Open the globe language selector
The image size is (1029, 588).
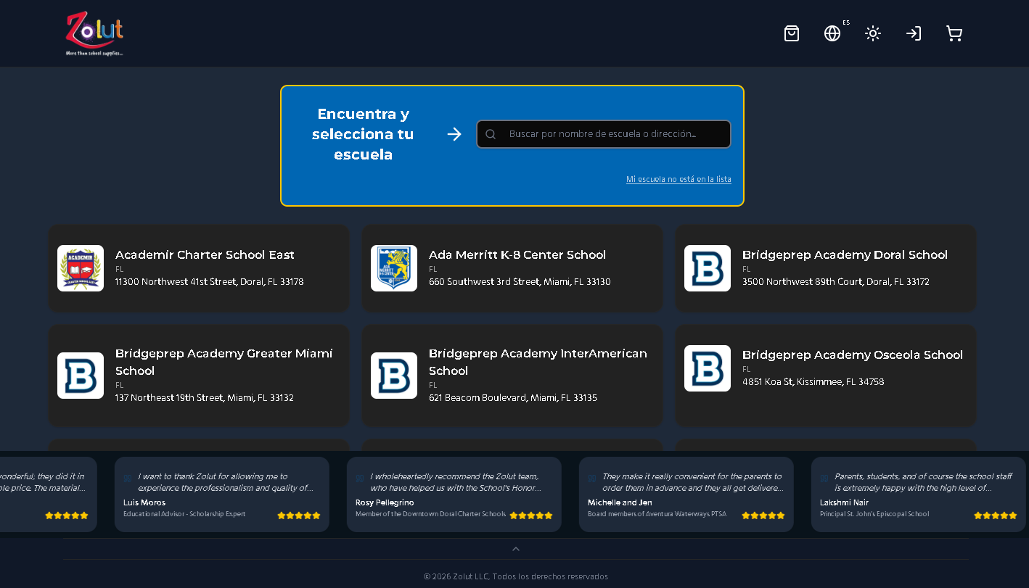832,33
